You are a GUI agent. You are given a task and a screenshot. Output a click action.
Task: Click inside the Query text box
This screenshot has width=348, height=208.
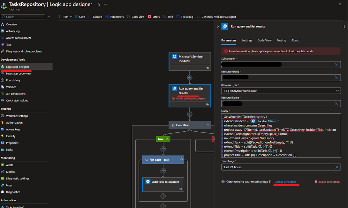[281, 136]
